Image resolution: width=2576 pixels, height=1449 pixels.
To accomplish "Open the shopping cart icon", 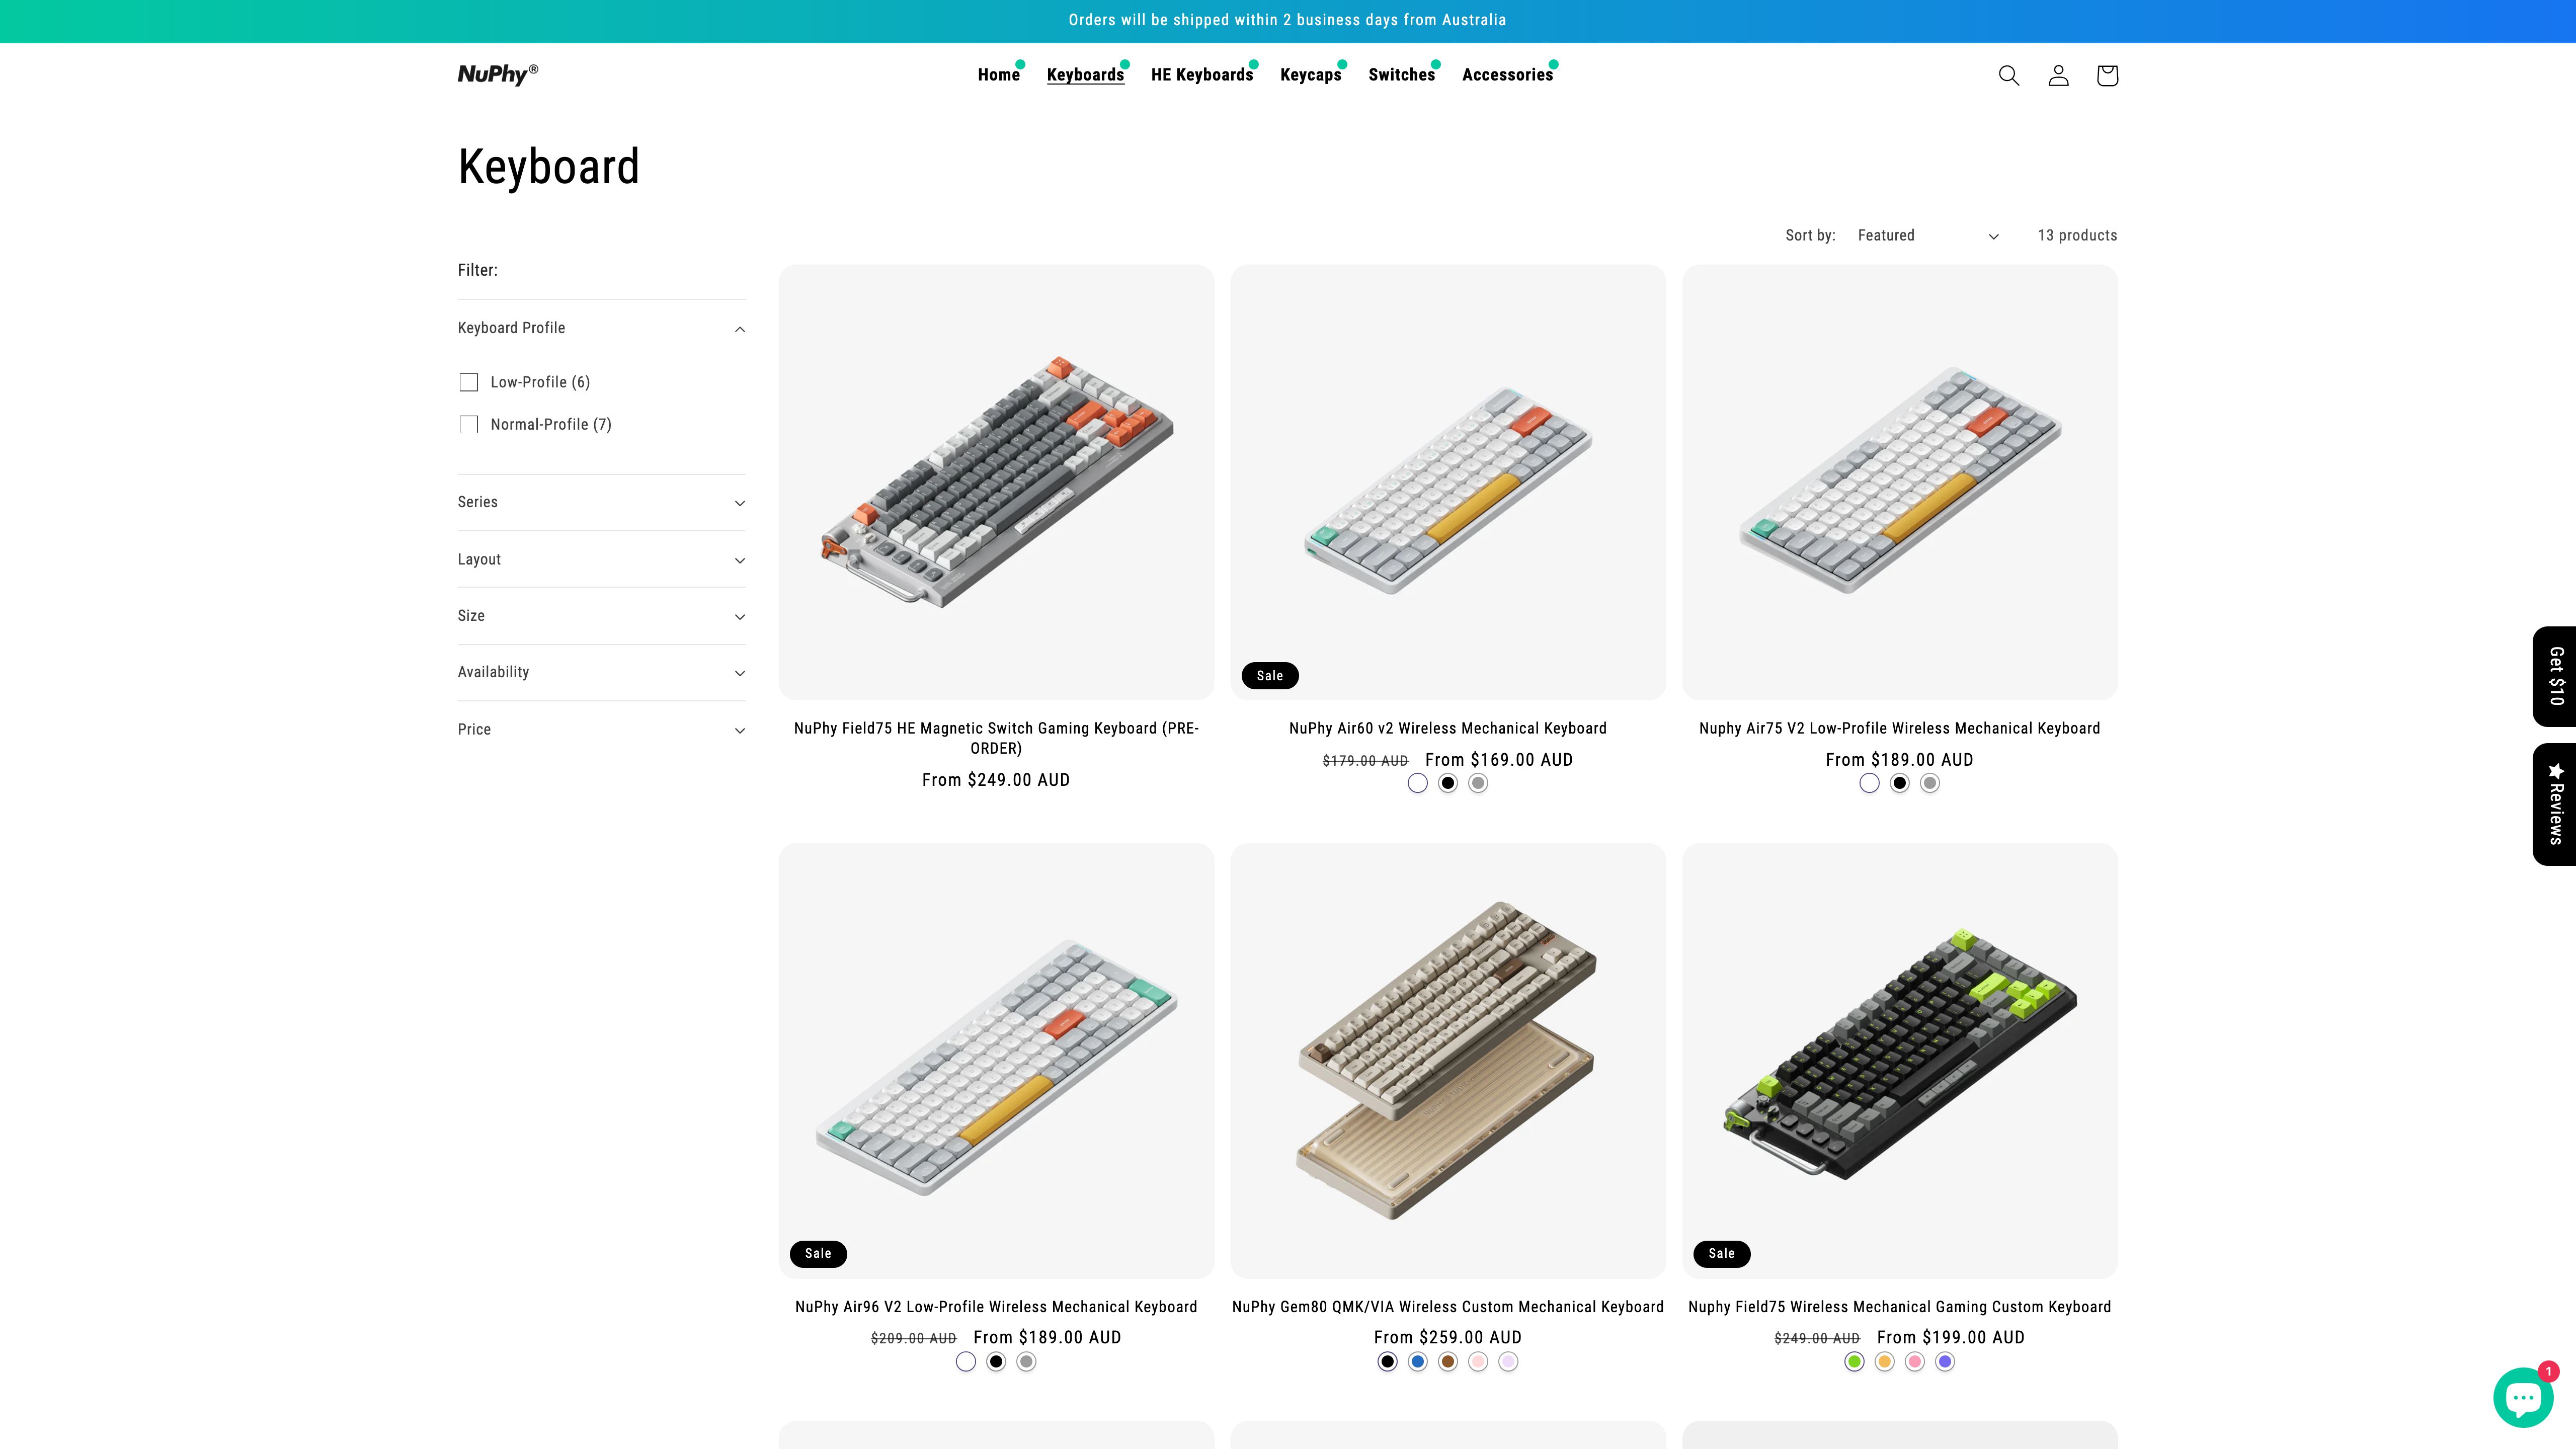I will pos(2107,75).
